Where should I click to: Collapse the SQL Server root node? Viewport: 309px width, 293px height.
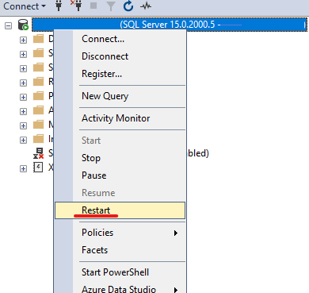(9, 25)
